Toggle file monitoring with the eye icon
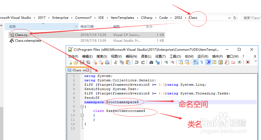 [239, 62]
